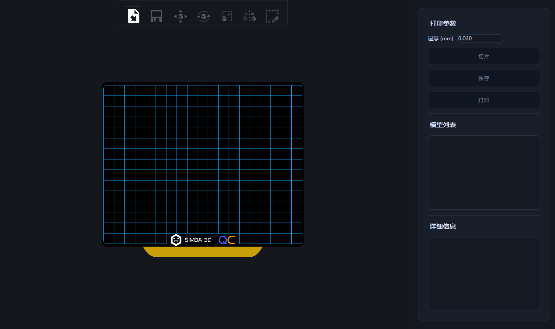
Task: Open the import model file icon
Action: tap(134, 16)
